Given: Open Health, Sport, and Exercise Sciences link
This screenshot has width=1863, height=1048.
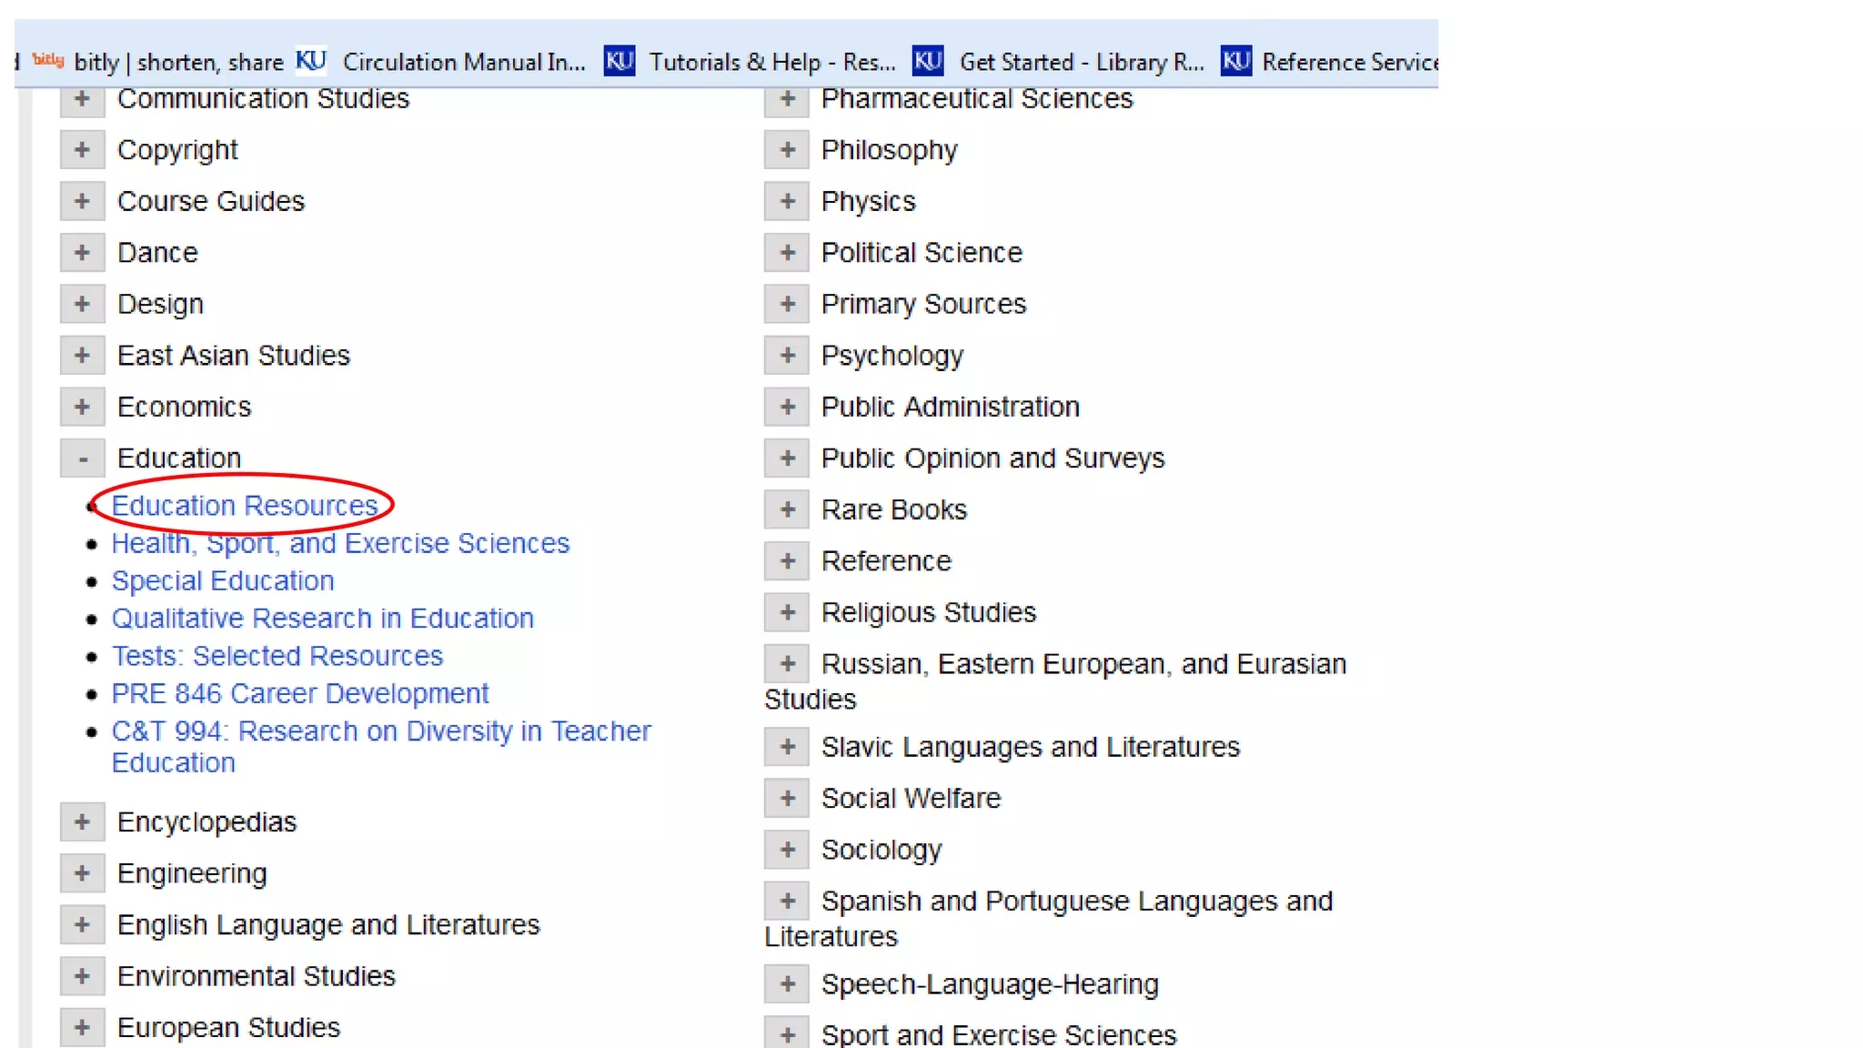Looking at the screenshot, I should pyautogui.click(x=340, y=543).
